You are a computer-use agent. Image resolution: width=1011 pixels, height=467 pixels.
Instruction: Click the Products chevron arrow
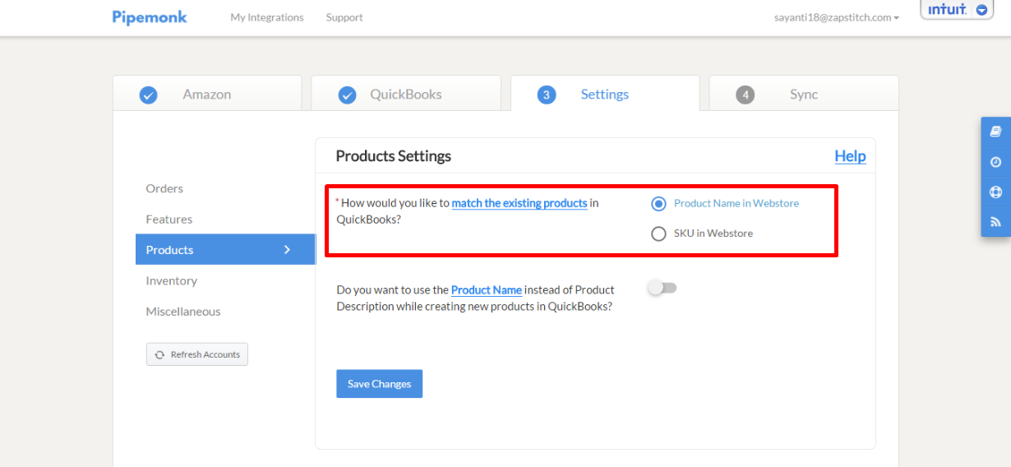288,249
